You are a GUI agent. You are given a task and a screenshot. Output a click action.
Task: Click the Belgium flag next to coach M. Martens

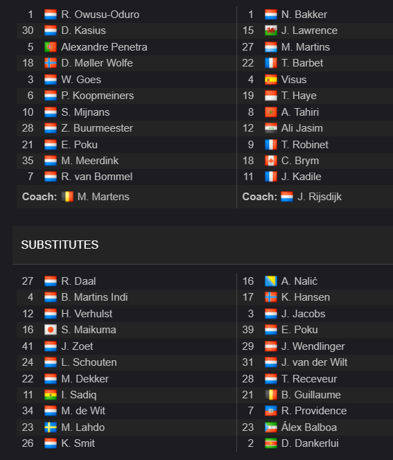click(x=67, y=197)
